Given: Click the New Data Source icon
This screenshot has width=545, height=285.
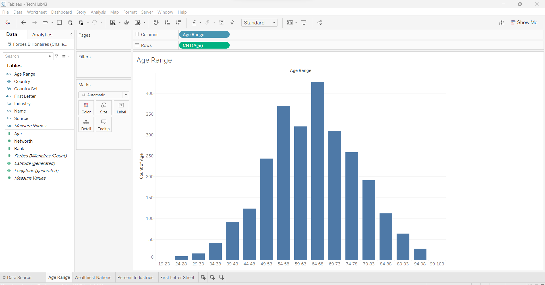Looking at the screenshot, I should tap(70, 23).
